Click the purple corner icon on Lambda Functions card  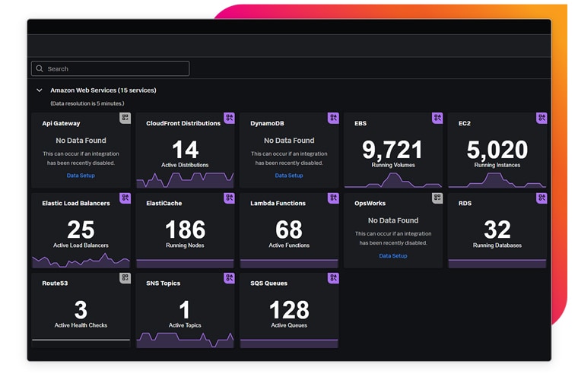(x=333, y=198)
